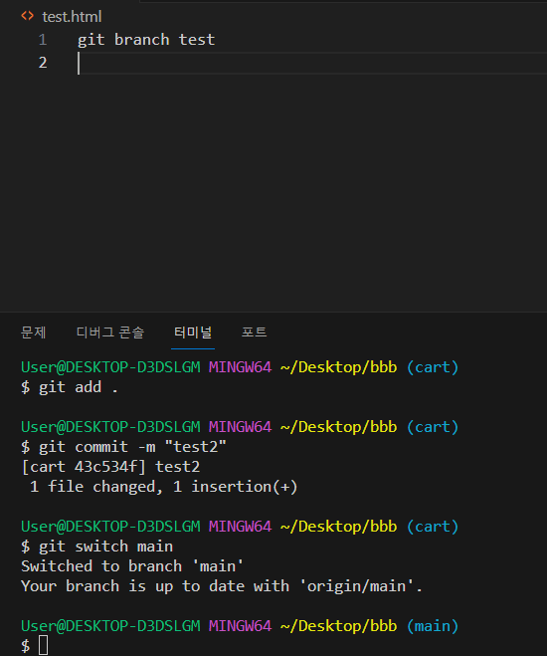Click the text 'git branch test' in editor
Screen dimensions: 547x656
[146, 40]
